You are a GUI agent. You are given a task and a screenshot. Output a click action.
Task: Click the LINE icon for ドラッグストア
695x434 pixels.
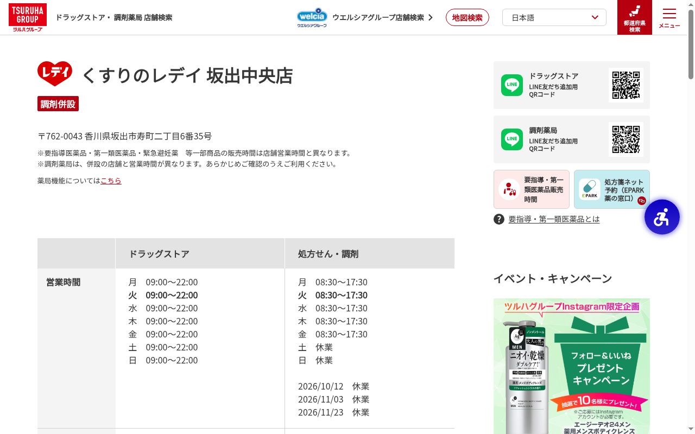coord(512,85)
